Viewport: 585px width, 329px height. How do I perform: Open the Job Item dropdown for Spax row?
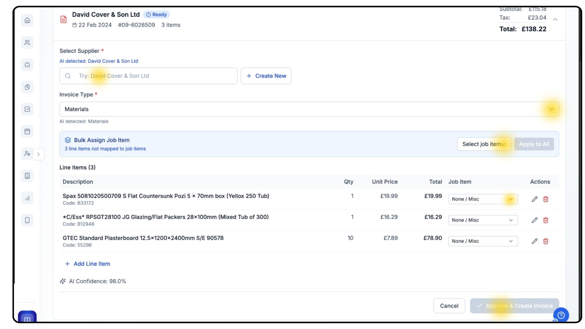(x=483, y=199)
